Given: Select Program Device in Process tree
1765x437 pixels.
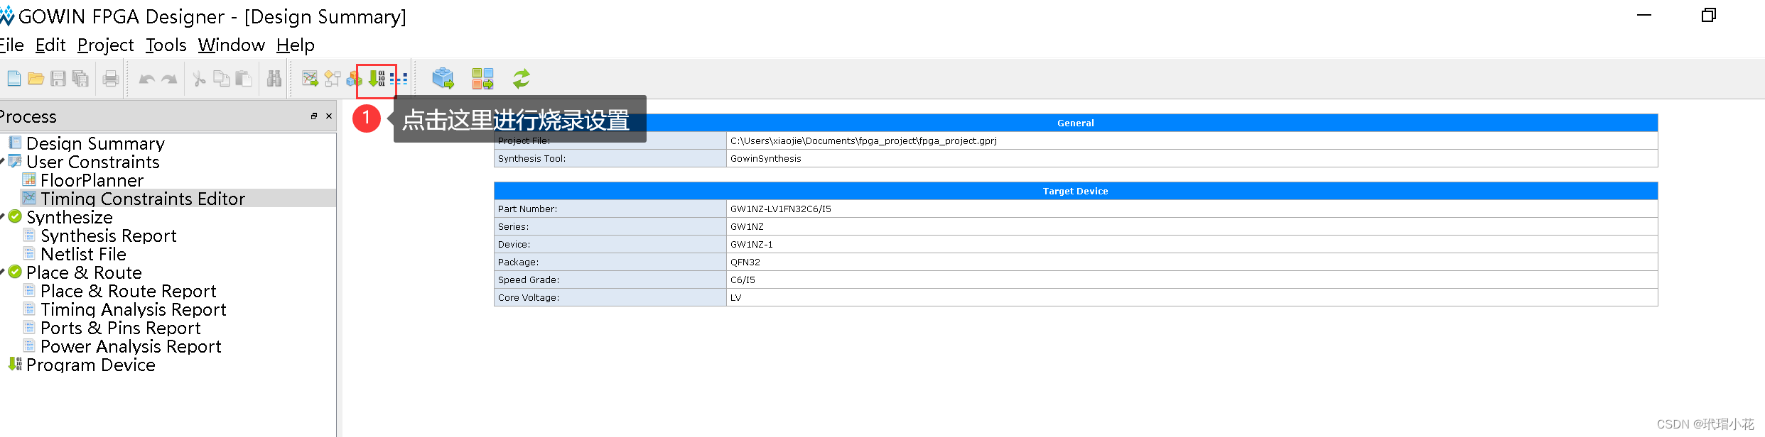Looking at the screenshot, I should 90,365.
